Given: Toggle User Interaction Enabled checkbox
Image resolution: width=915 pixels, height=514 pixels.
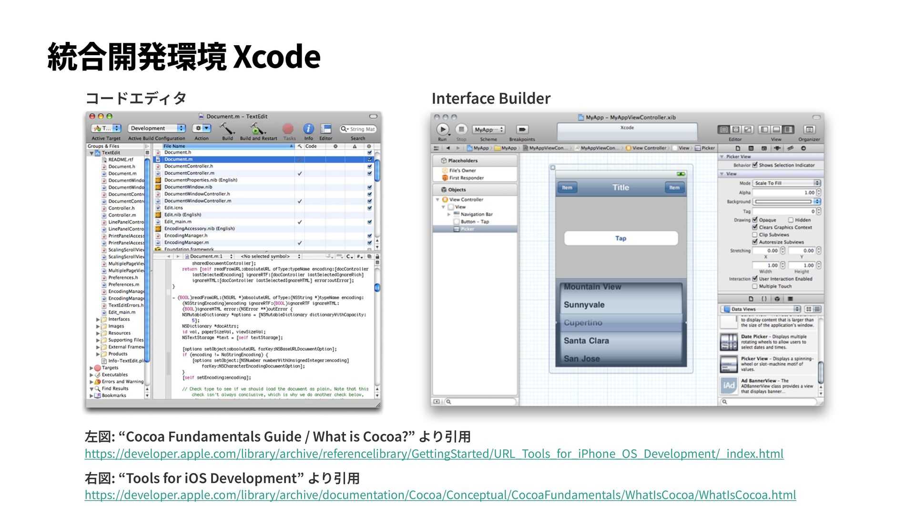Looking at the screenshot, I should click(x=755, y=279).
